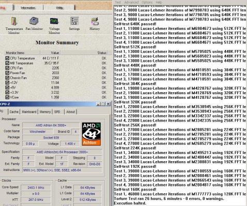Screen dimensions: 247x206
Task: Open the Memory tab in CPU-Z
Action: 45,112
